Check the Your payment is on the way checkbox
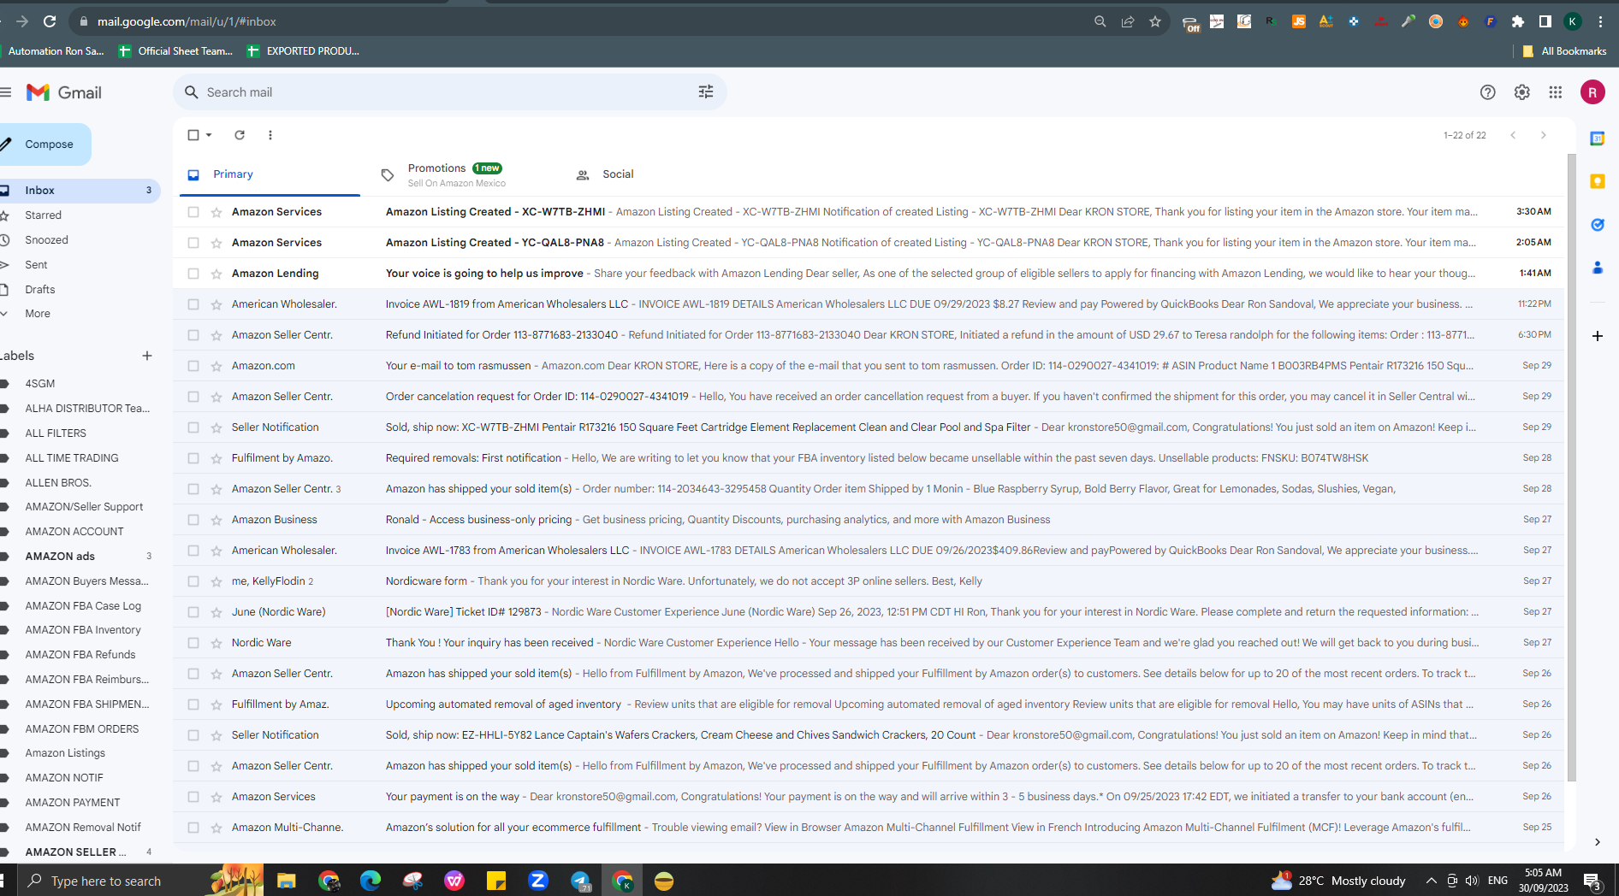1619x896 pixels. pos(193,797)
